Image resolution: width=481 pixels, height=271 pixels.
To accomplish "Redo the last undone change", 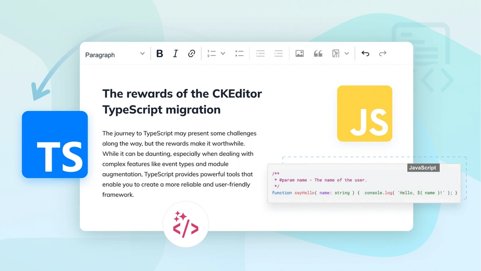I will pyautogui.click(x=383, y=54).
